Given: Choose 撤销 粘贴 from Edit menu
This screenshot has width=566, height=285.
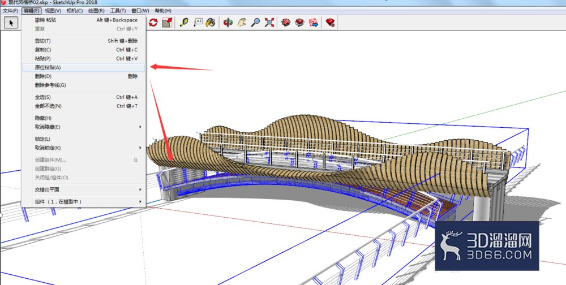Looking at the screenshot, I should 84,20.
